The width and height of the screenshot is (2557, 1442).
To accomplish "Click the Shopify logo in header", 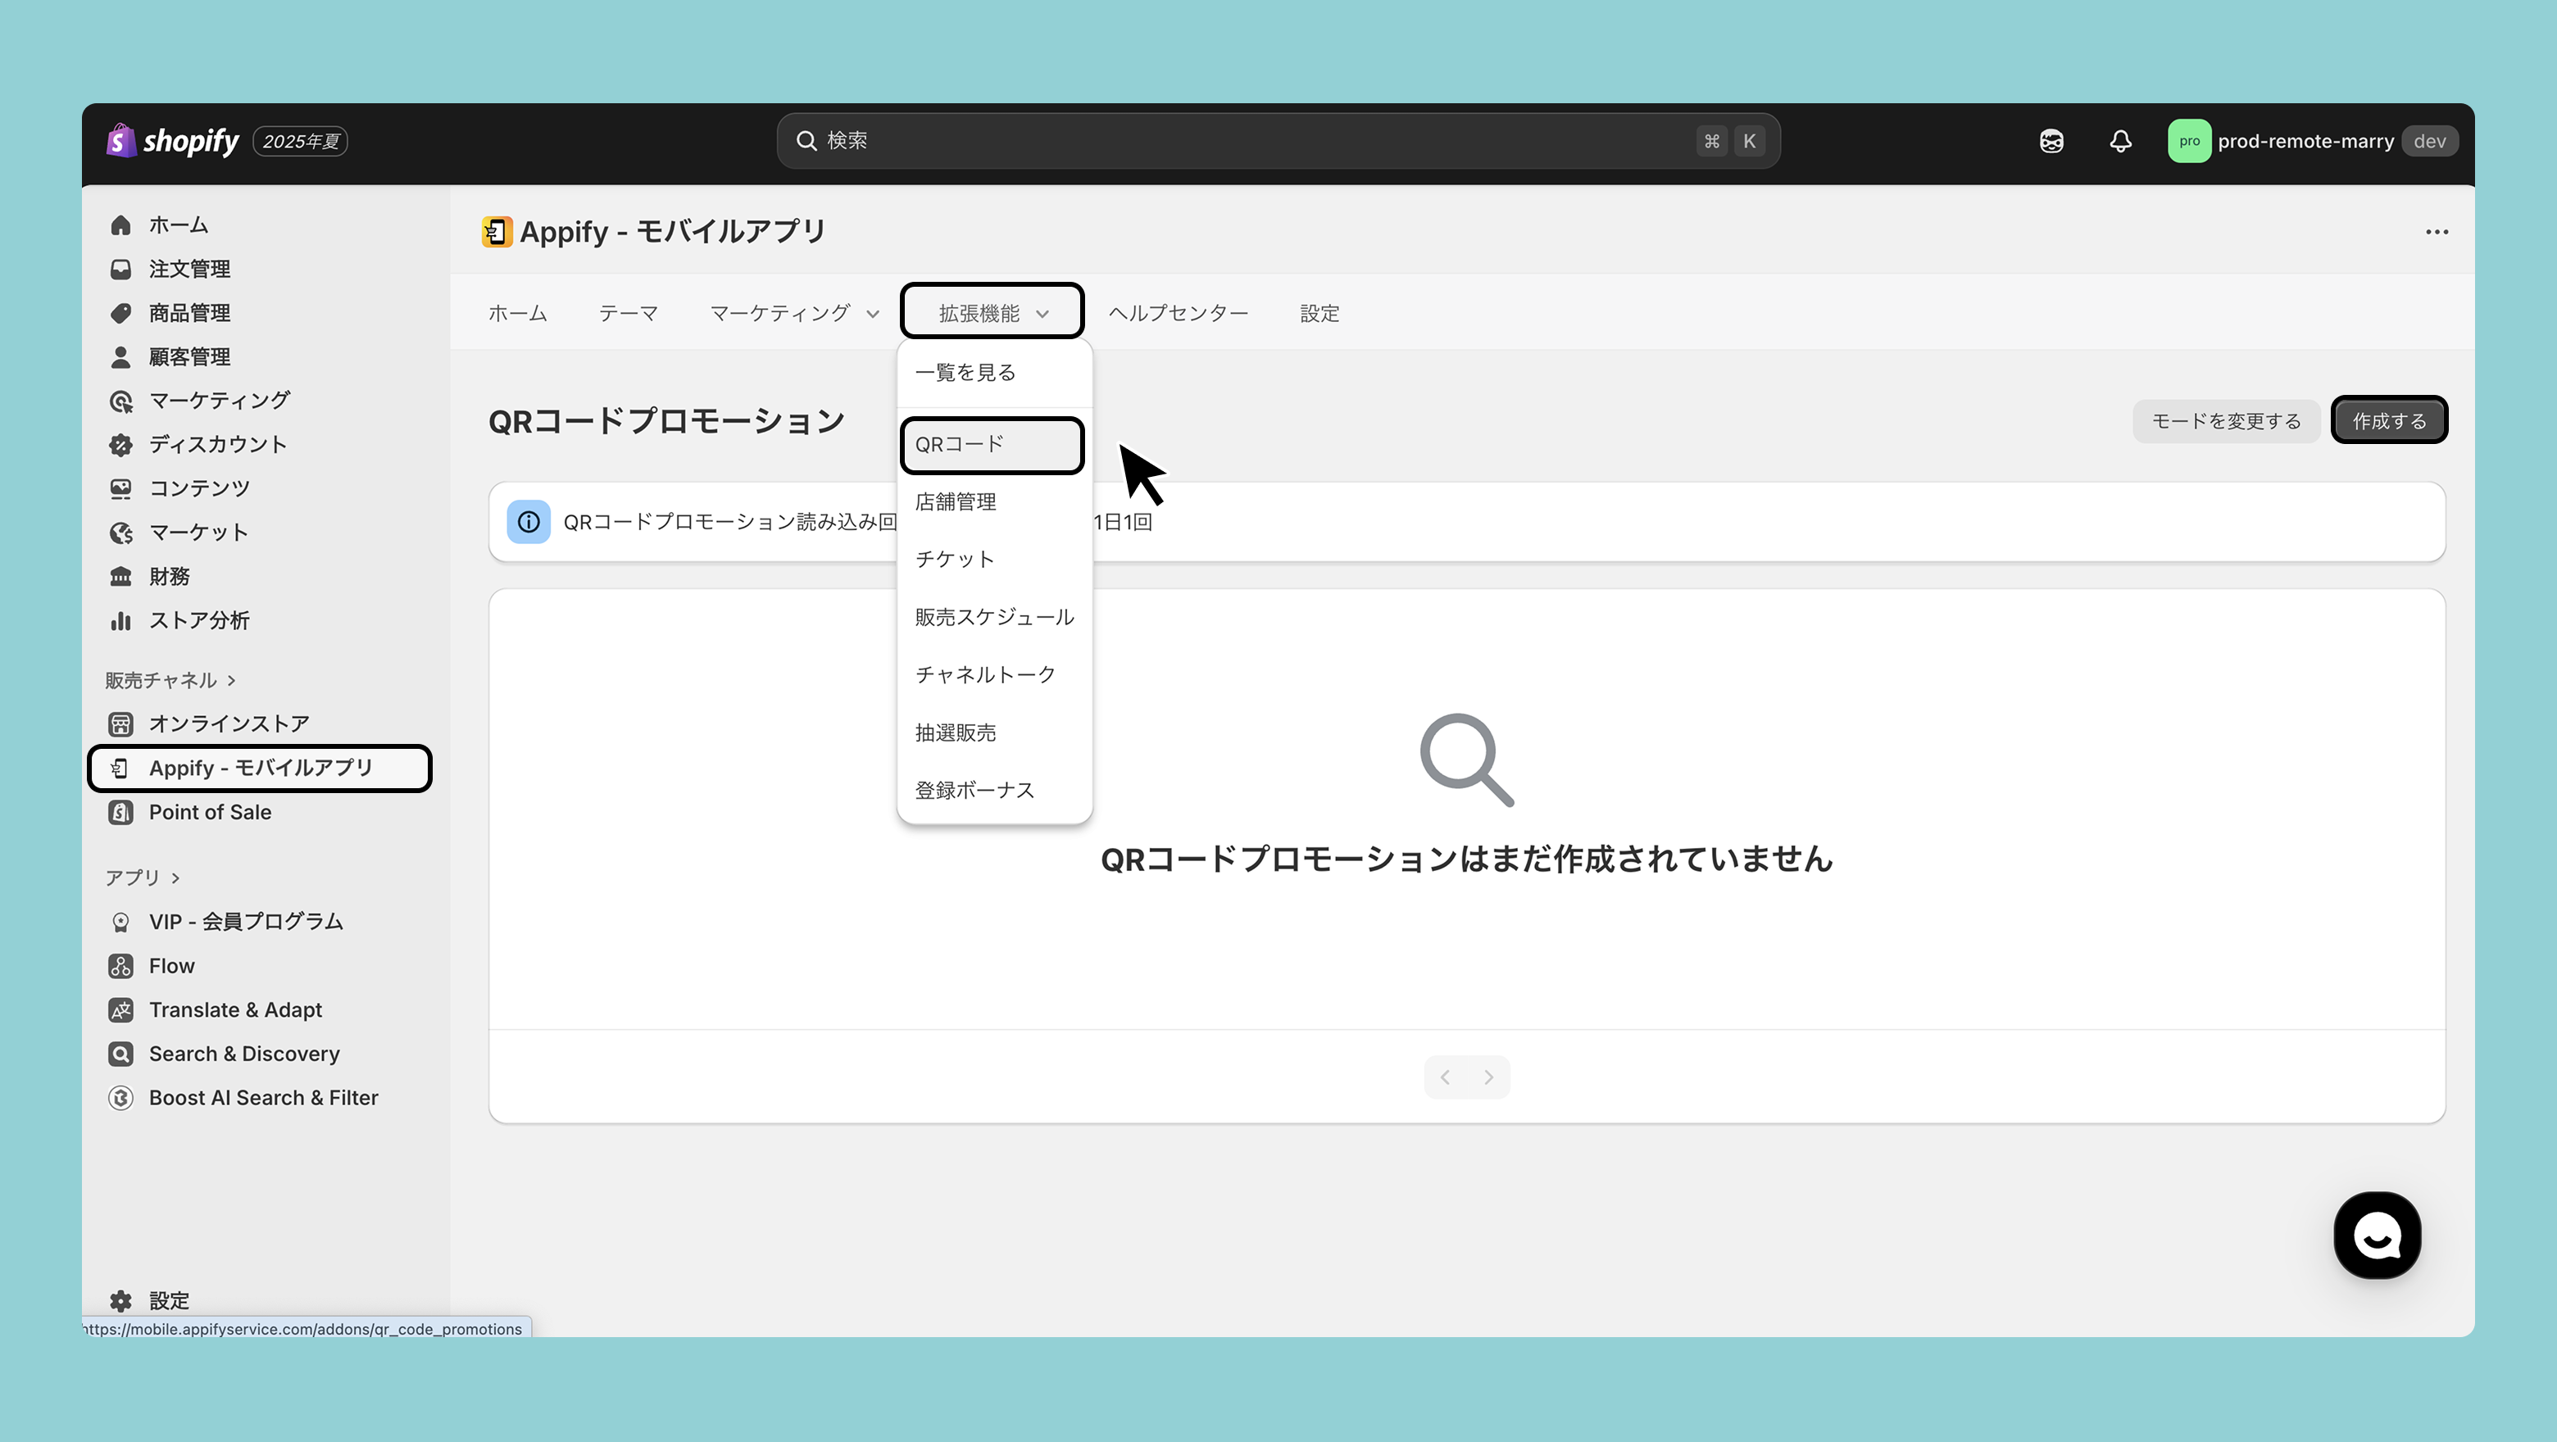I will [174, 141].
